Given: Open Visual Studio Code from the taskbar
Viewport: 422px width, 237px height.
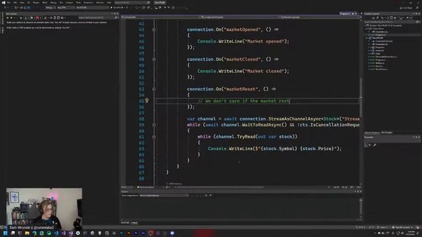Looking at the screenshot, I should [x=56, y=233].
